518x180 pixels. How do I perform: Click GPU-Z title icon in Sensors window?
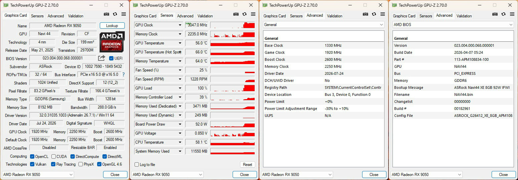coord(135,5)
